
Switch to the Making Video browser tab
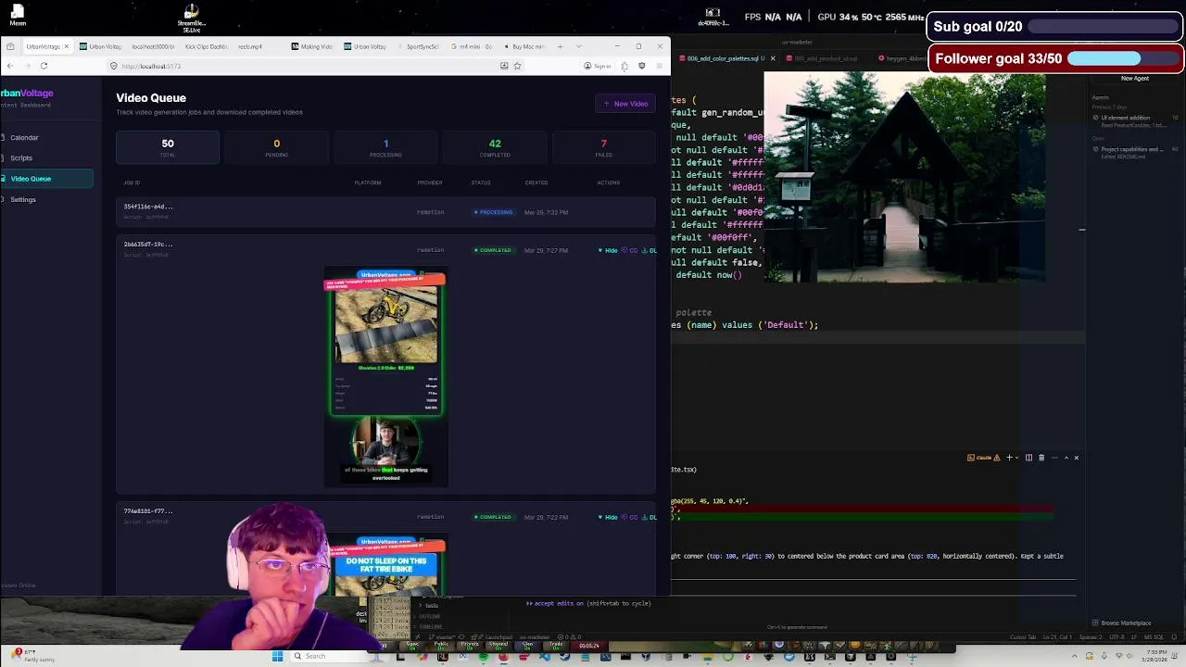click(x=312, y=46)
